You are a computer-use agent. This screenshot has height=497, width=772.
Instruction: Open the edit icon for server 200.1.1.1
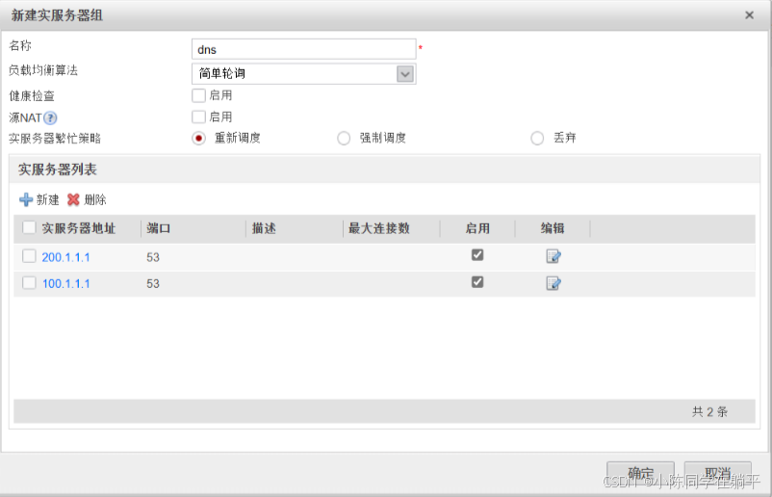coord(553,256)
